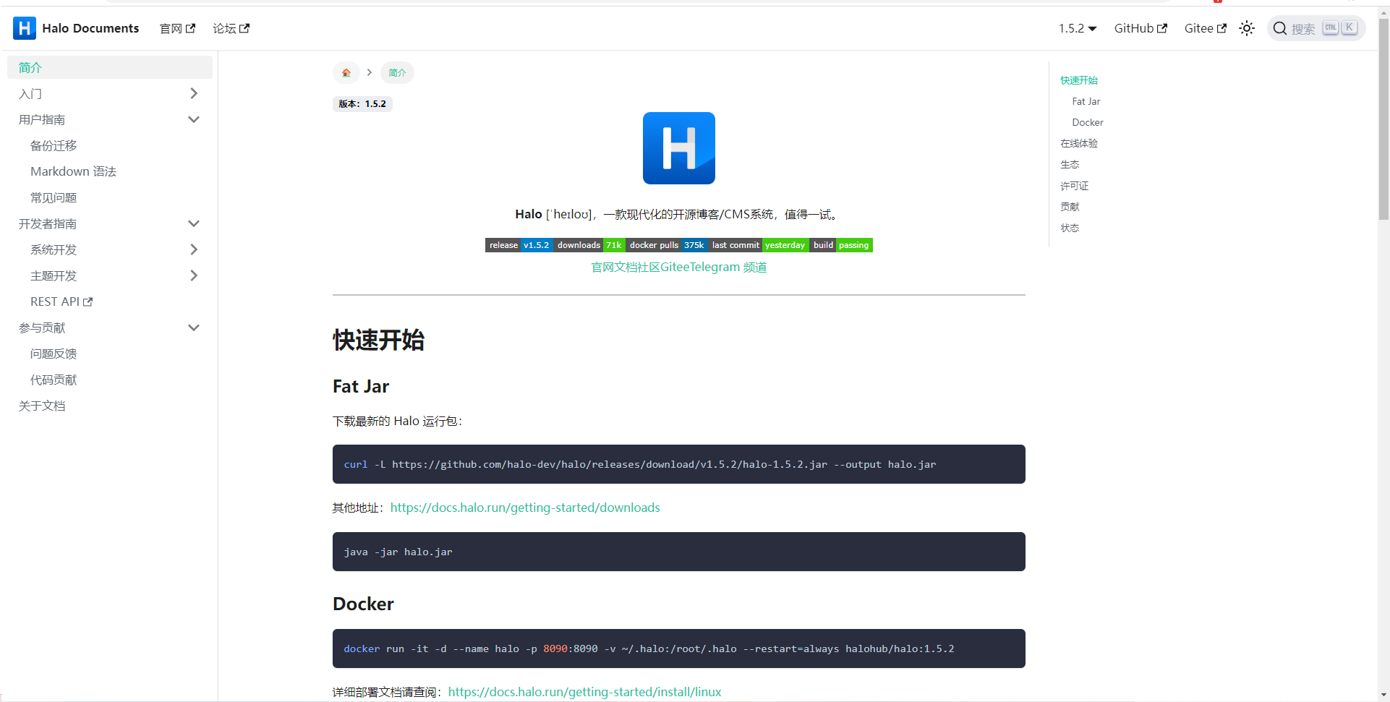Highlight the 简介 entry in the sidebar
Image resolution: width=1390 pixels, height=702 pixels.
[x=30, y=67]
